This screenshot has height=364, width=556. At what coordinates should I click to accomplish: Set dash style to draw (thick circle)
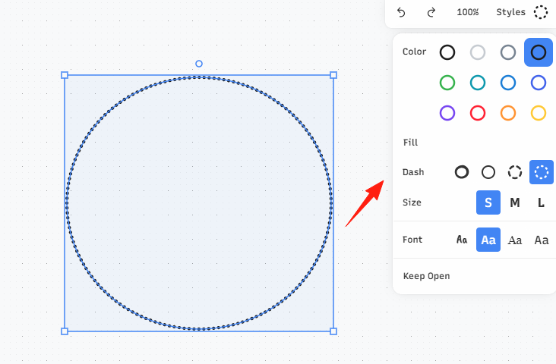tap(462, 172)
